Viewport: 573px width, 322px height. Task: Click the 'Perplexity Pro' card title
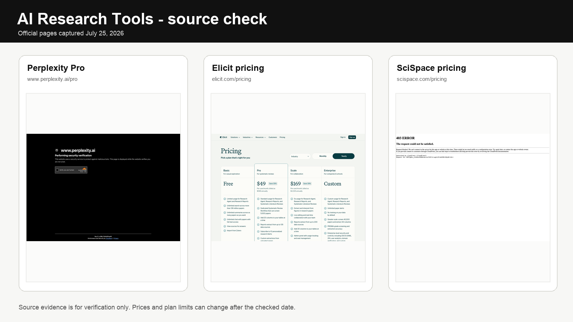(56, 68)
